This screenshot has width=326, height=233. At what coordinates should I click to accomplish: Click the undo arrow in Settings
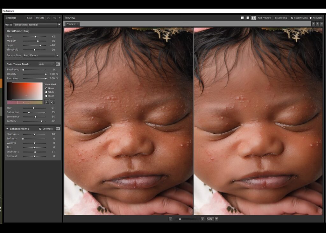[x=48, y=18]
